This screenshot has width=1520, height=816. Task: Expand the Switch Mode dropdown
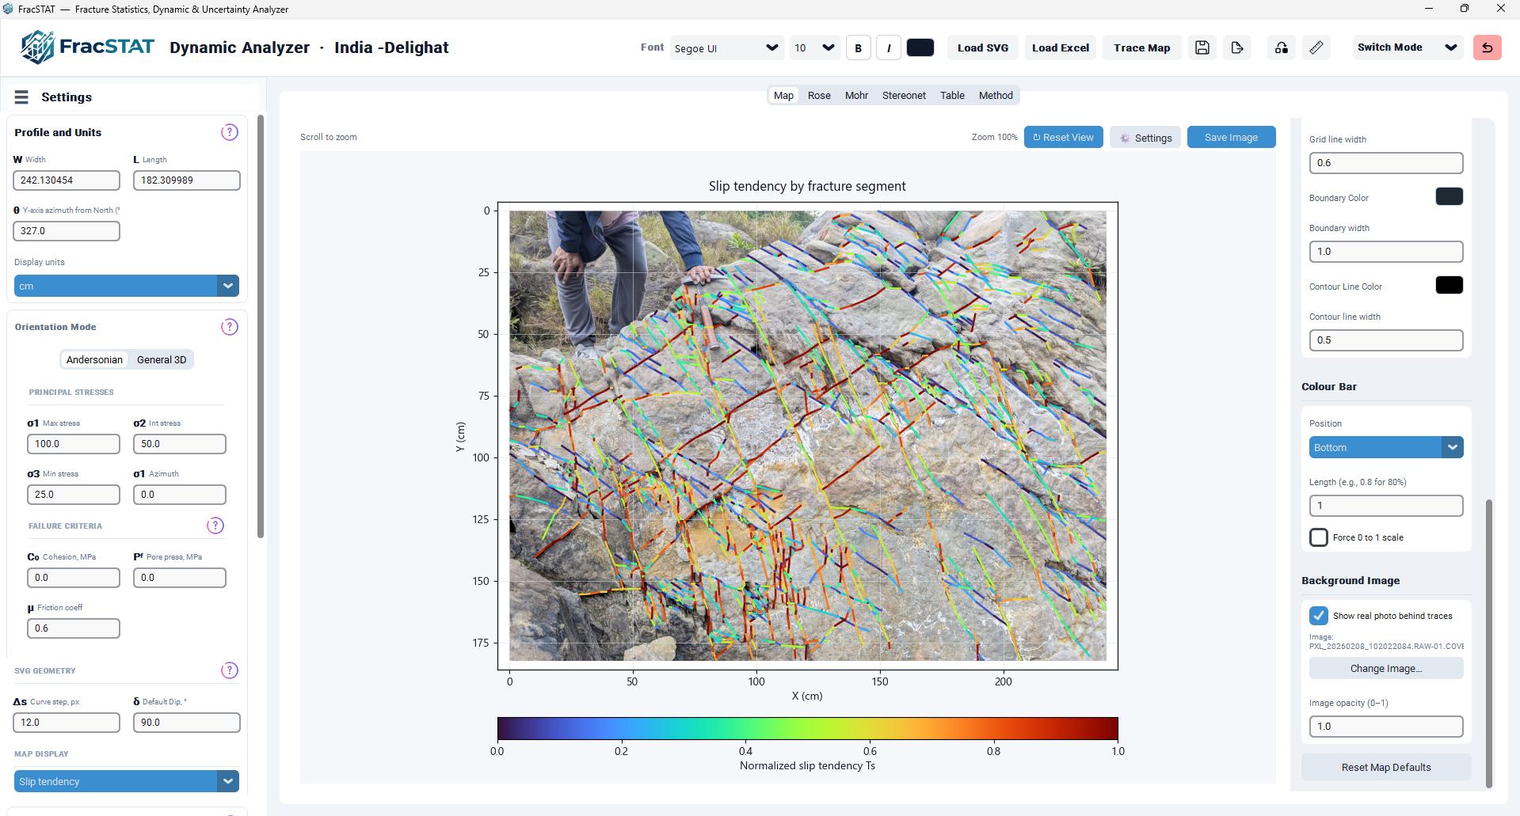[x=1407, y=47]
